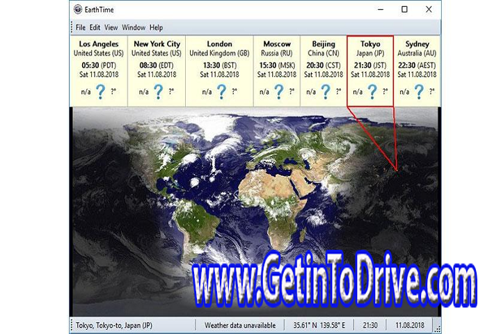Click the Los Angeles weather question mark icon
Image resolution: width=501 pixels, height=334 pixels.
[x=100, y=92]
